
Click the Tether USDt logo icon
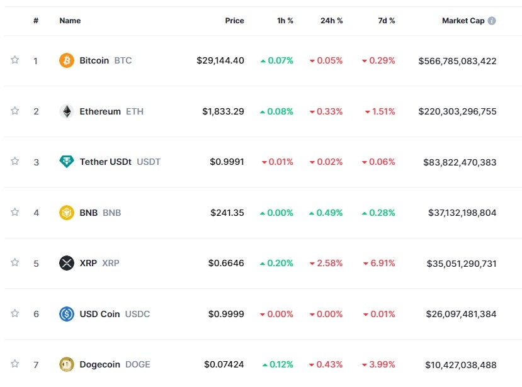point(66,162)
